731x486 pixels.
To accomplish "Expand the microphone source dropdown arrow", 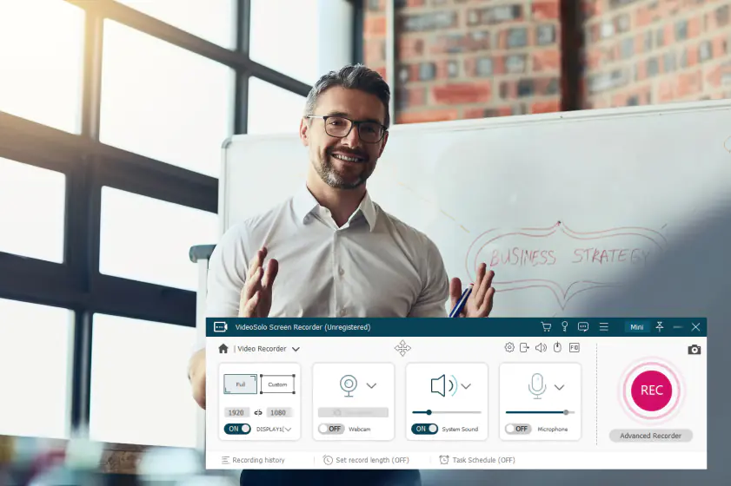I will 559,387.
